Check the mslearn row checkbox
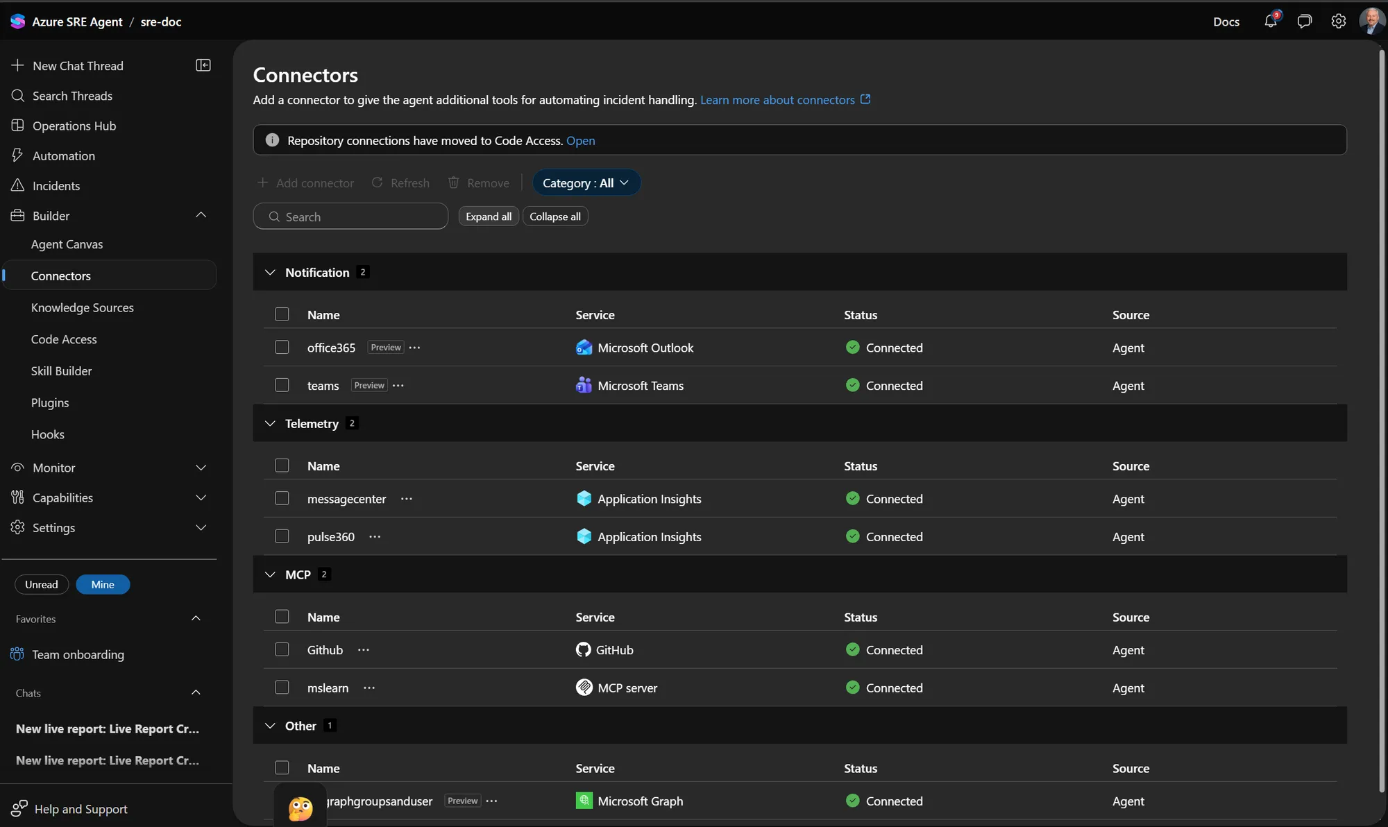 point(282,688)
